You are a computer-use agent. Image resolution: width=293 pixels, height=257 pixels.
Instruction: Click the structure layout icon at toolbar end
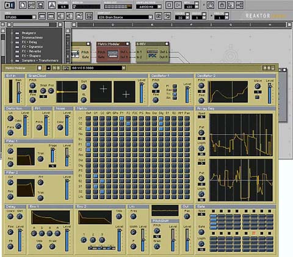click(x=240, y=5)
